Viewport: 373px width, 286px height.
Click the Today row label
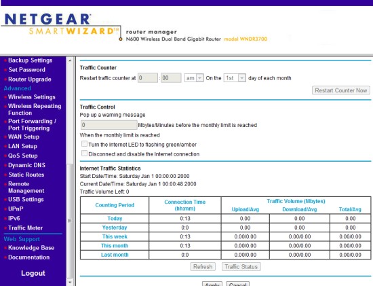(x=115, y=219)
